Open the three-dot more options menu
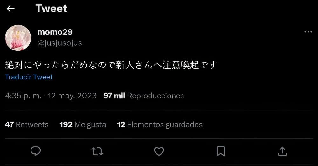The height and width of the screenshot is (166, 318). tap(308, 32)
